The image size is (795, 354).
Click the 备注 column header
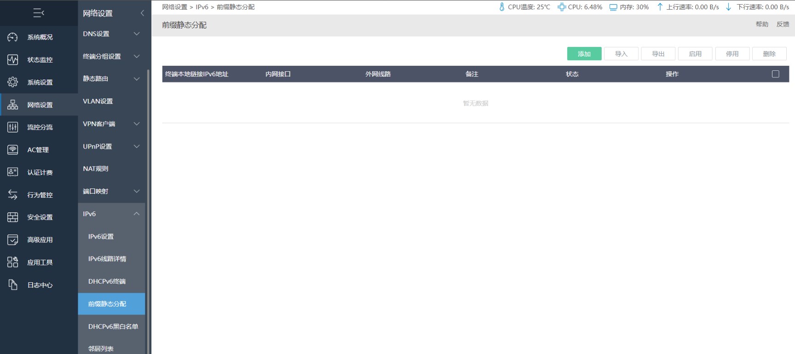click(472, 74)
